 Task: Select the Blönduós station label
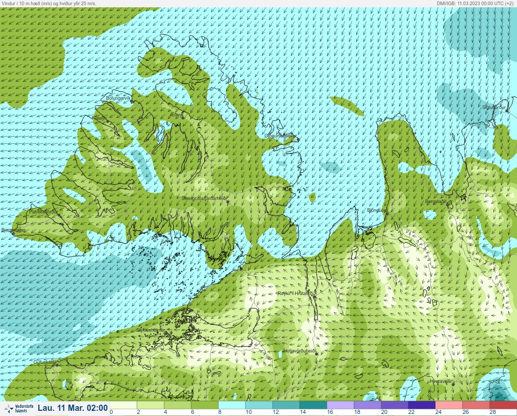pos(377,210)
